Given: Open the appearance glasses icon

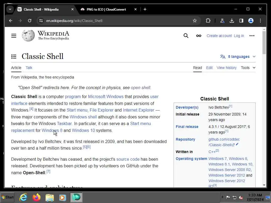Looking at the screenshot, I should (198, 36).
